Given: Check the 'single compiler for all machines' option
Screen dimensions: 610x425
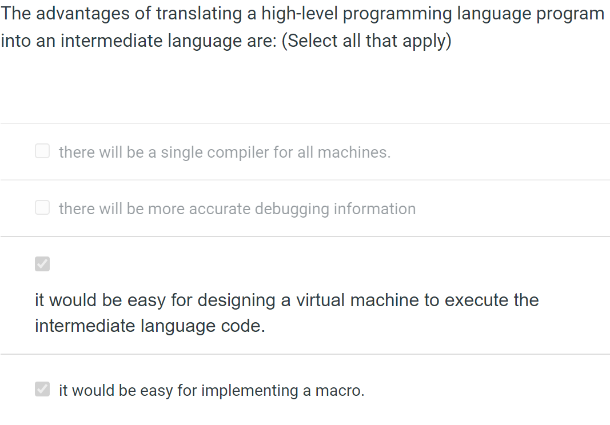Looking at the screenshot, I should tap(42, 151).
